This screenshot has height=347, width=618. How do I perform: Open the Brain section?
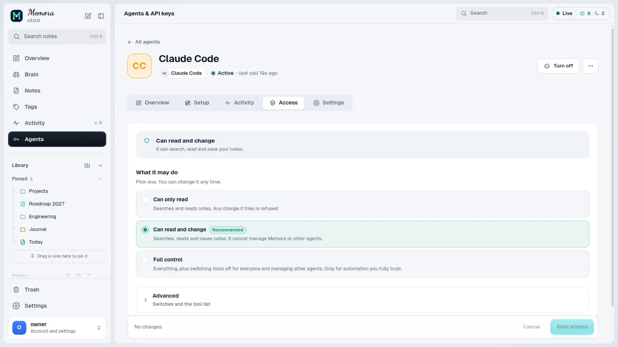tap(57, 74)
